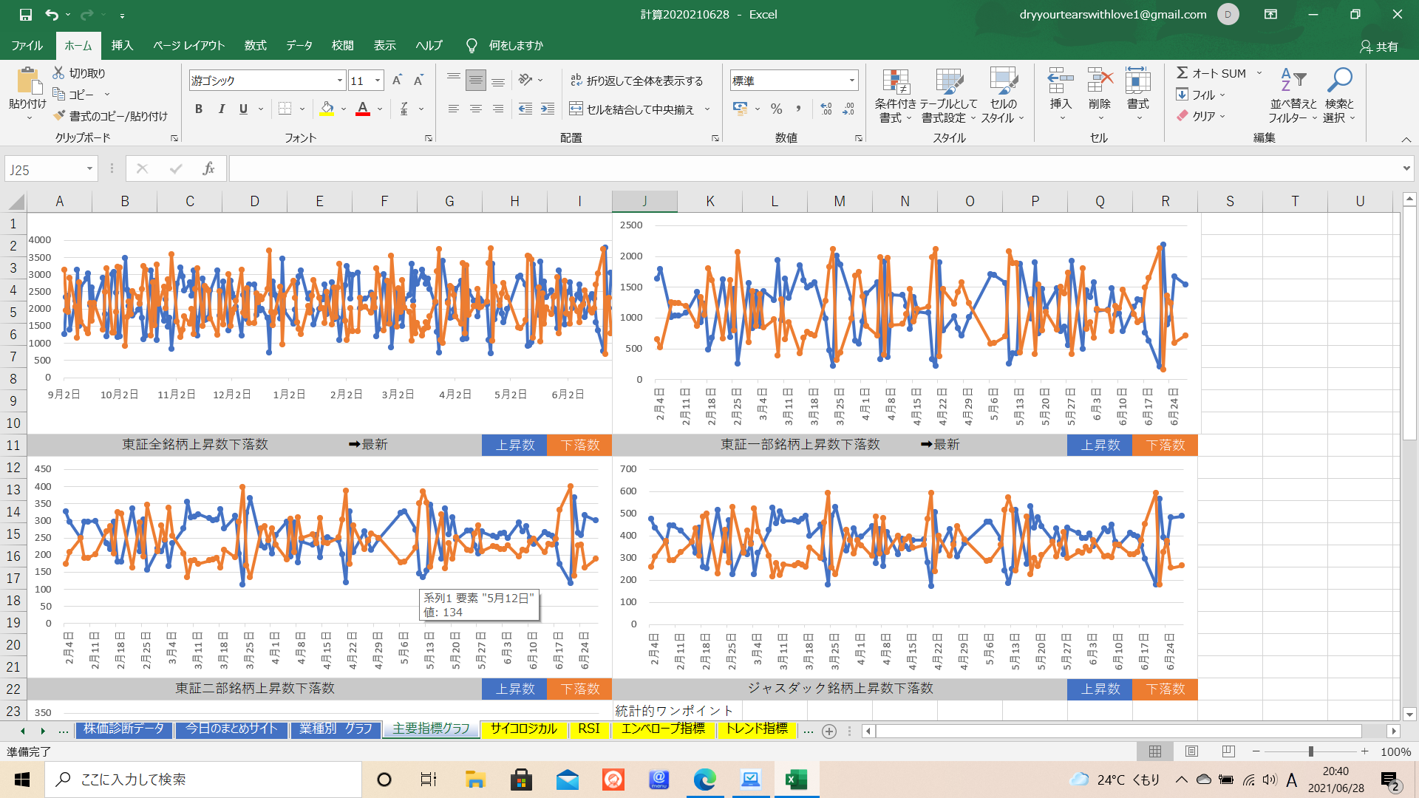Image resolution: width=1419 pixels, height=798 pixels.
Task: Open the Conditional Formatting icon
Action: pyautogui.click(x=895, y=82)
